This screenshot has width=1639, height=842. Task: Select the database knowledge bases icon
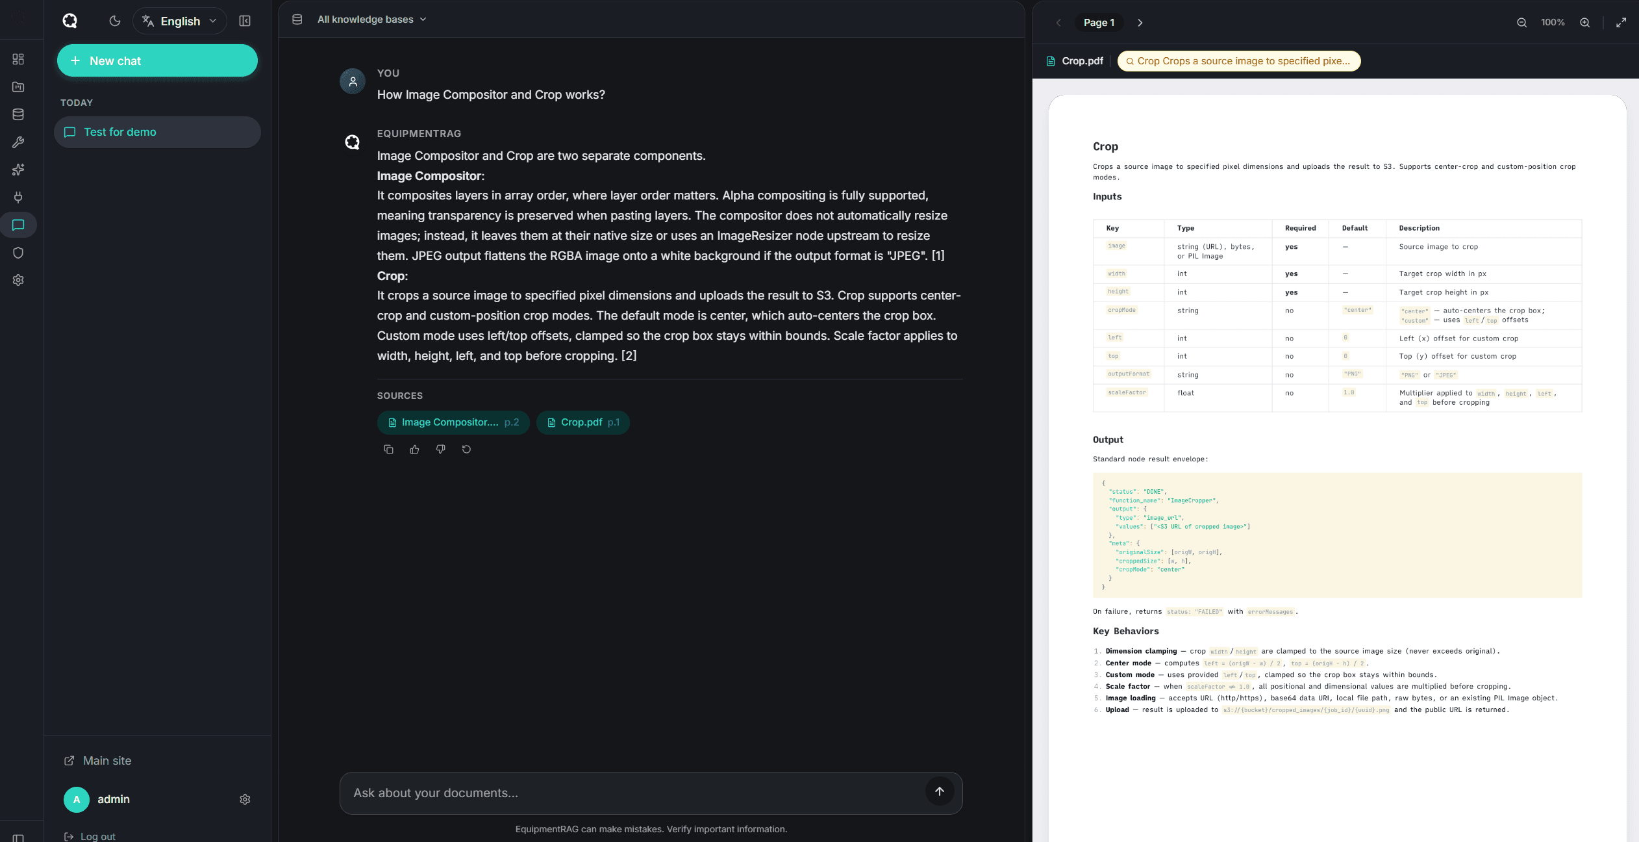click(19, 114)
